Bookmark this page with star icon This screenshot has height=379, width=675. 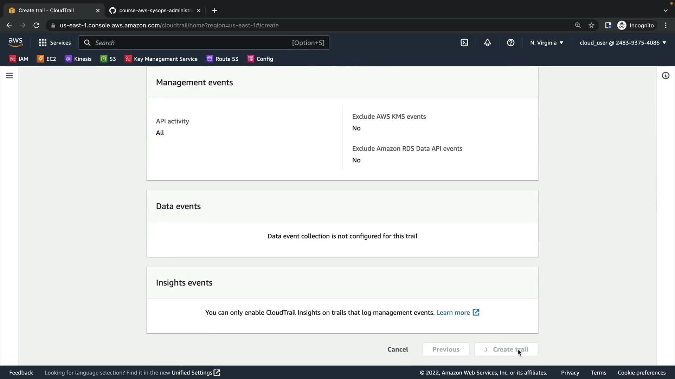[591, 25]
